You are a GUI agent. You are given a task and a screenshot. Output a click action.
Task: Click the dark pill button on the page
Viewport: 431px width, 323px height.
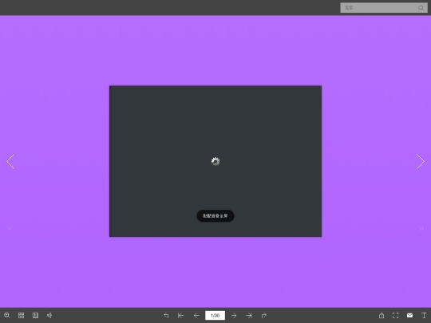point(215,216)
